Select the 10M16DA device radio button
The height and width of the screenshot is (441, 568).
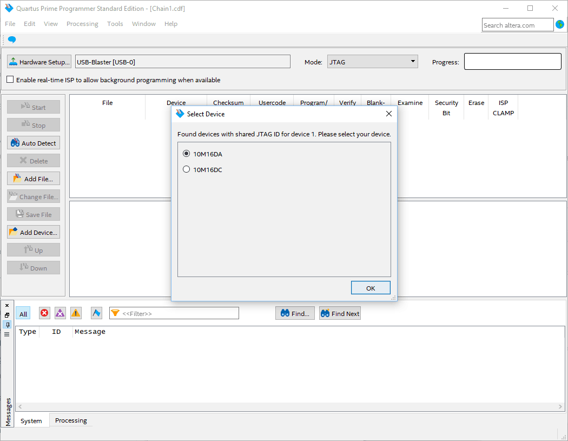187,154
